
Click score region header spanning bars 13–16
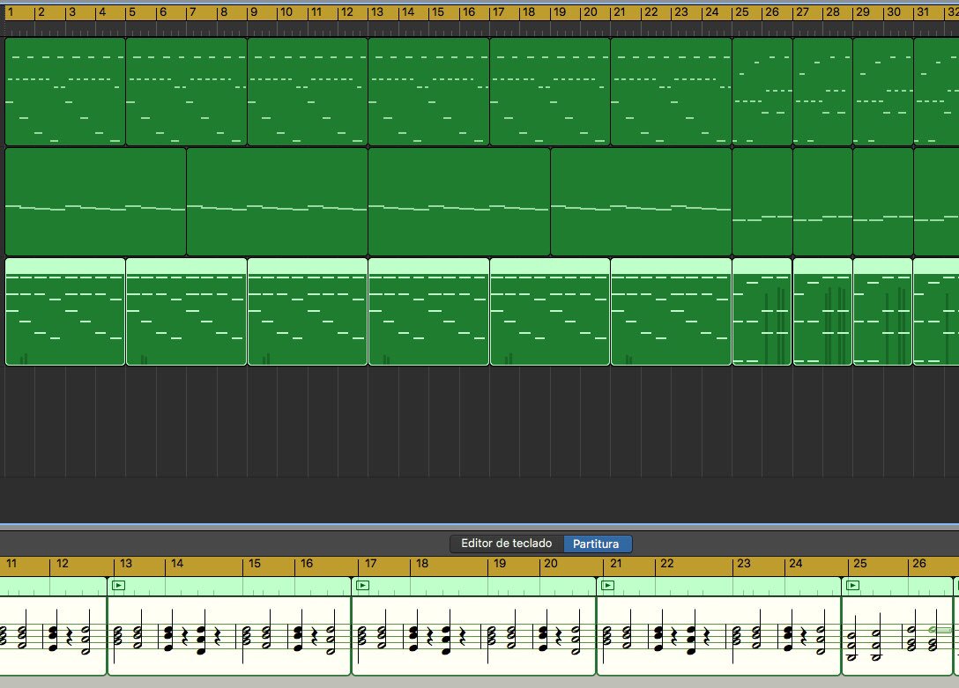[229, 586]
